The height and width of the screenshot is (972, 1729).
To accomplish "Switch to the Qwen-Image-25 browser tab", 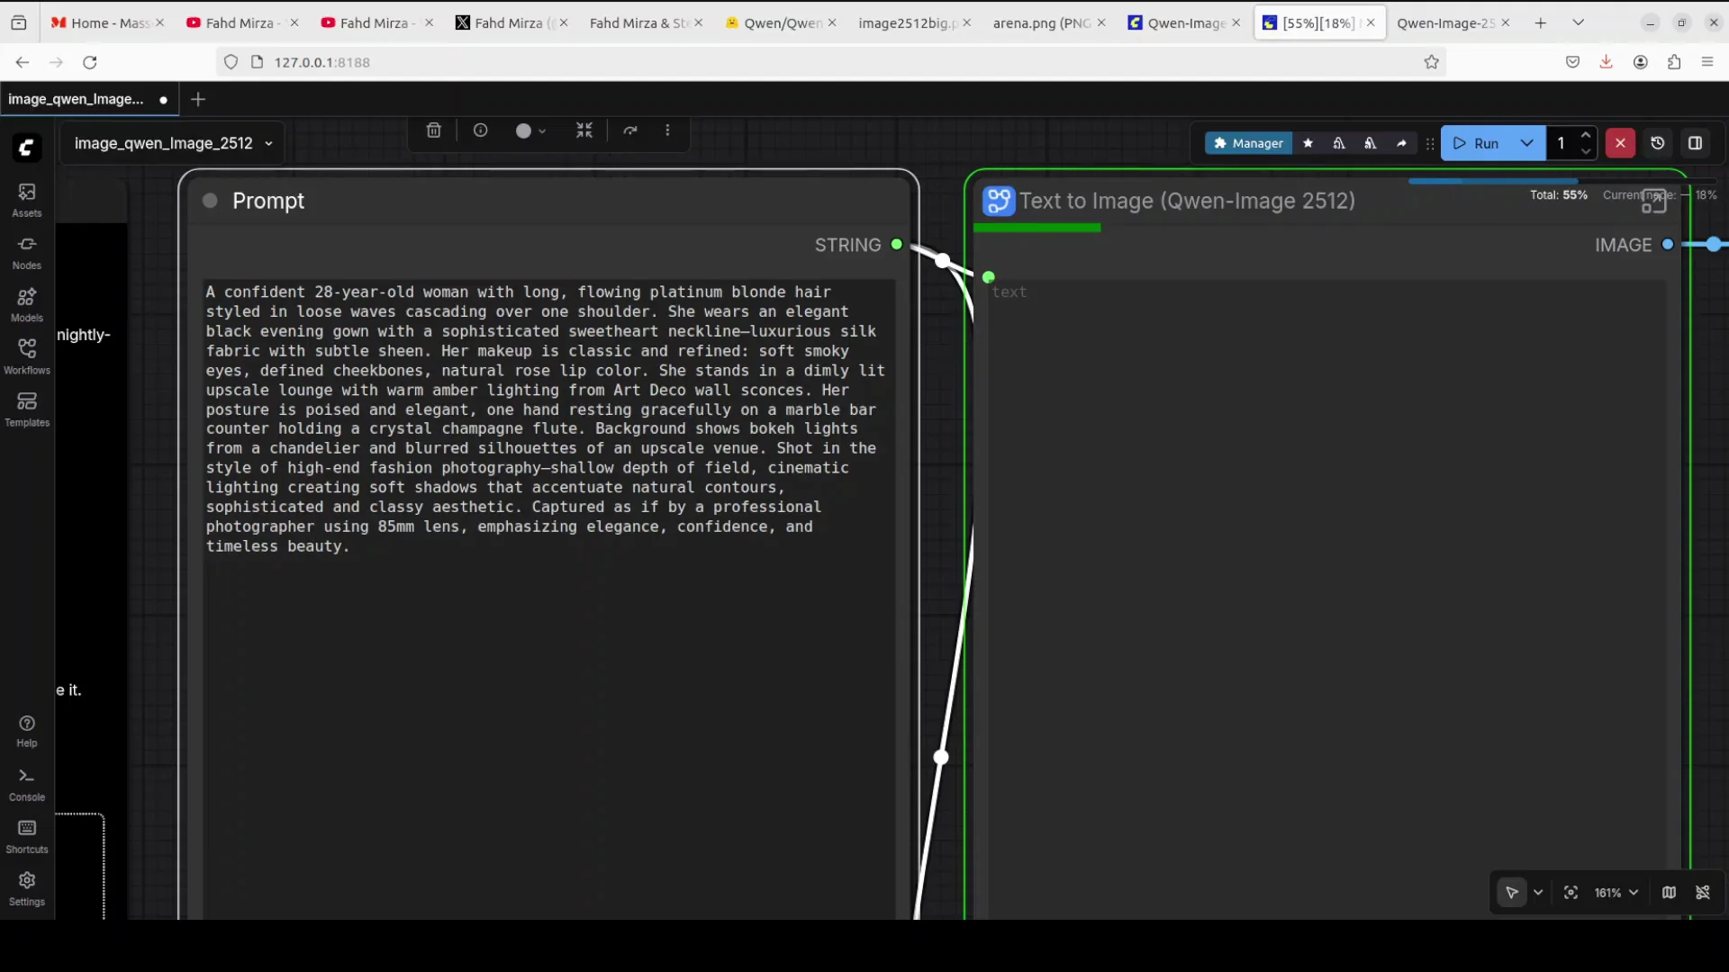I will tap(1444, 22).
